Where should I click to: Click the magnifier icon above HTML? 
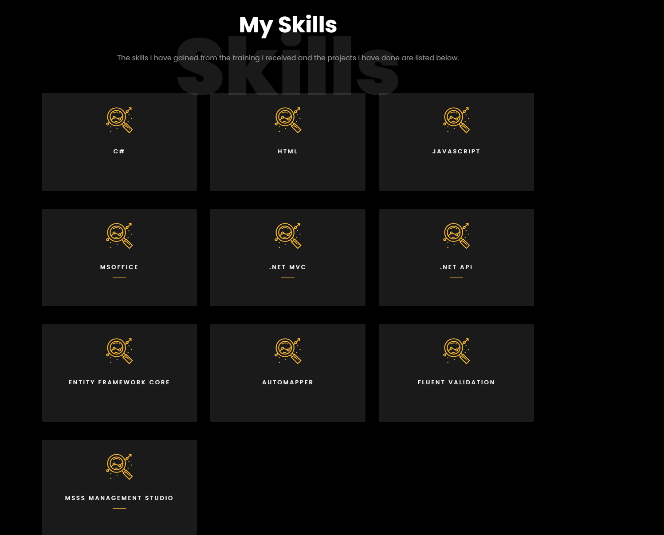(x=287, y=120)
